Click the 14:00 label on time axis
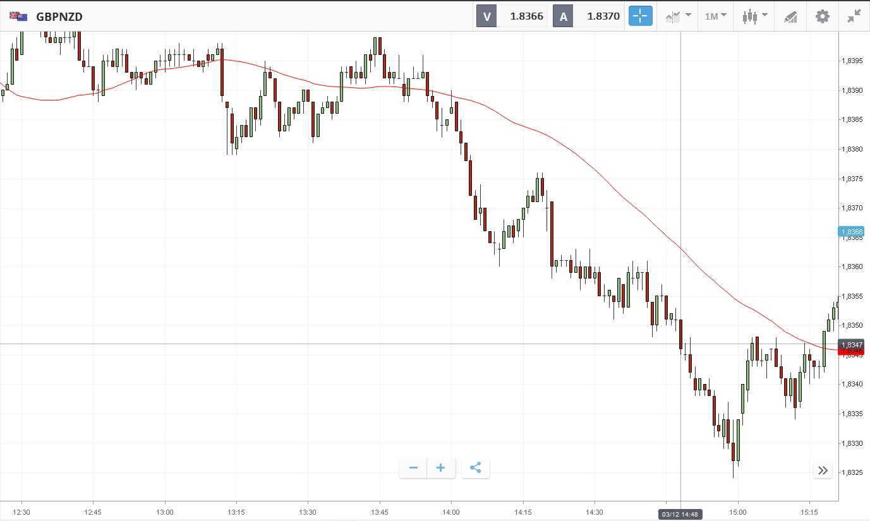Image resolution: width=870 pixels, height=521 pixels. (x=451, y=512)
